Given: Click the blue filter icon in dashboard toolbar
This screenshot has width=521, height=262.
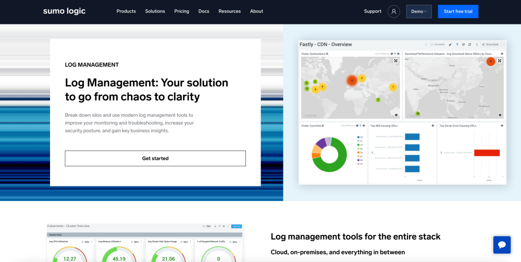Looking at the screenshot, I should (457, 45).
